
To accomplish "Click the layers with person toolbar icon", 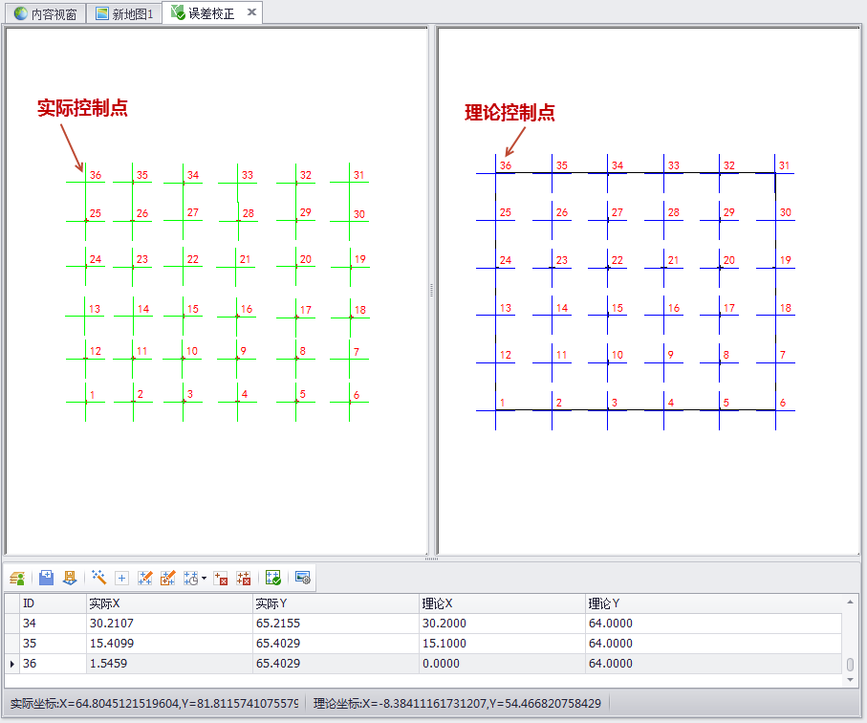I will 17,578.
